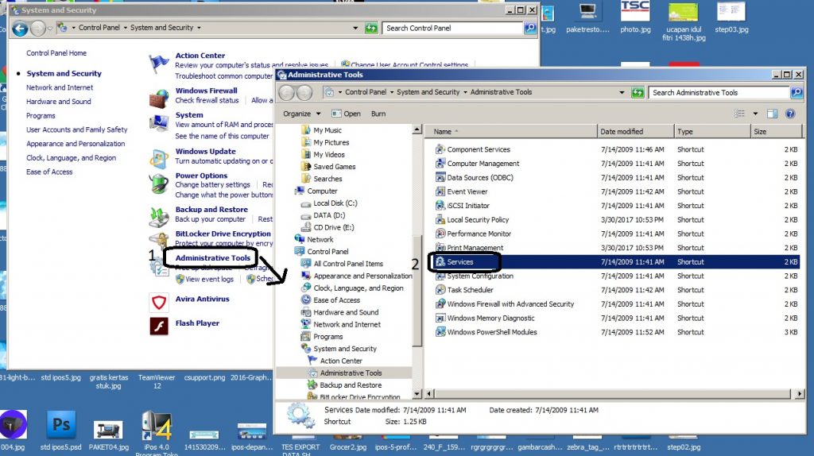Click the Avira Antivirus icon
The width and height of the screenshot is (814, 456).
click(x=159, y=303)
